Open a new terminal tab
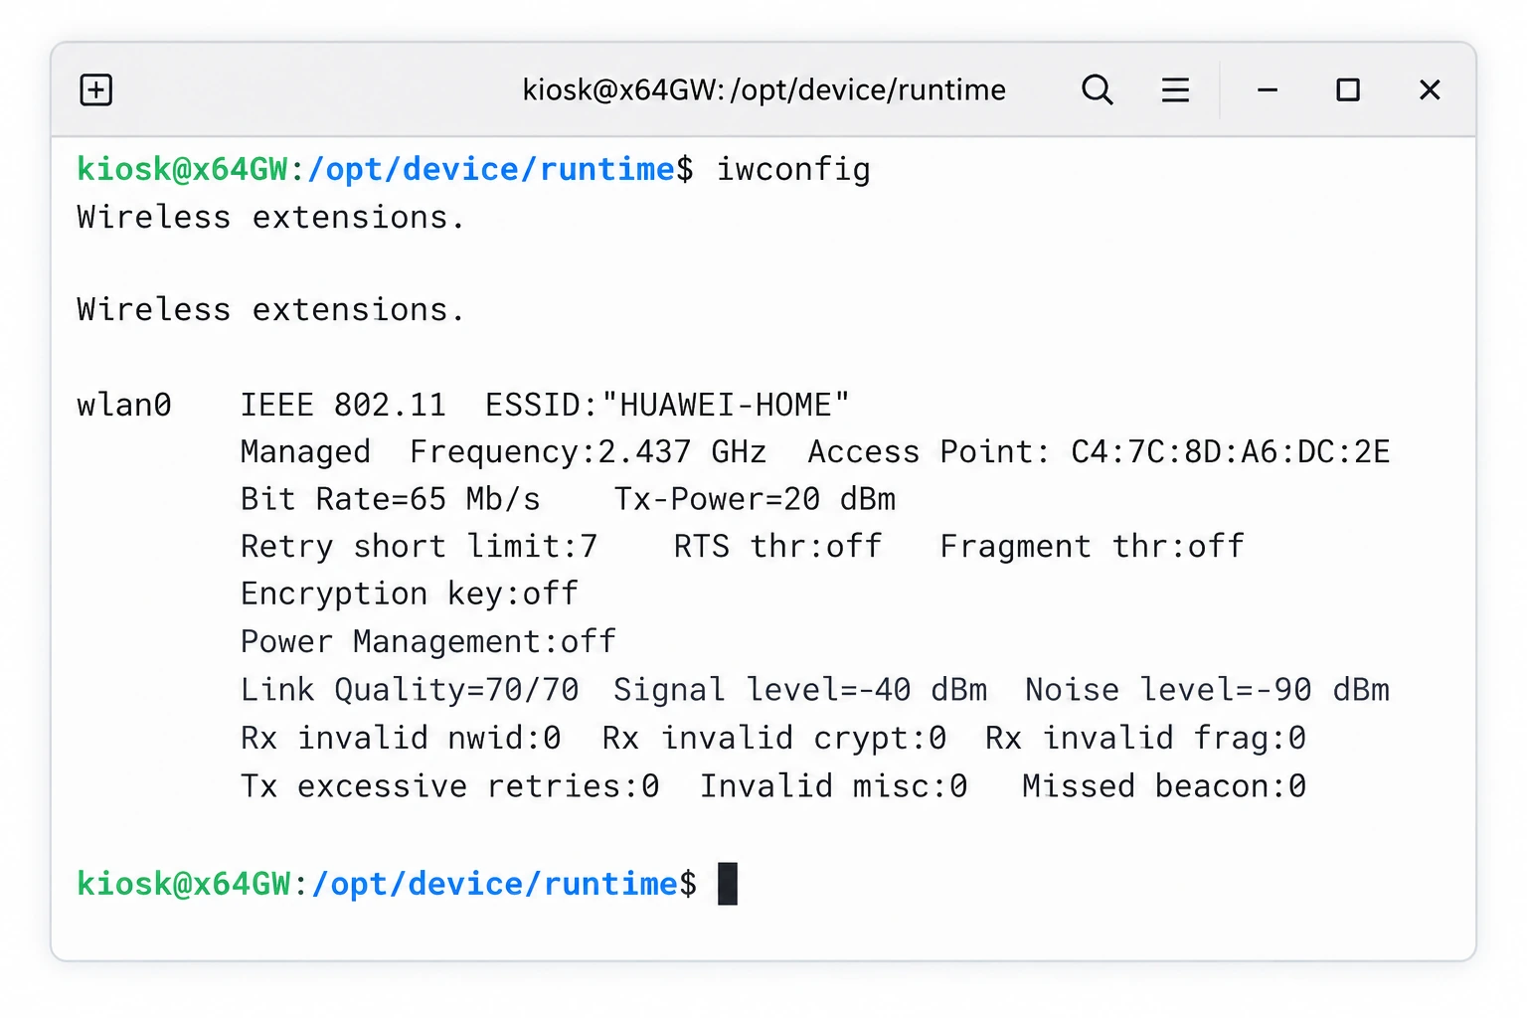 tap(95, 90)
